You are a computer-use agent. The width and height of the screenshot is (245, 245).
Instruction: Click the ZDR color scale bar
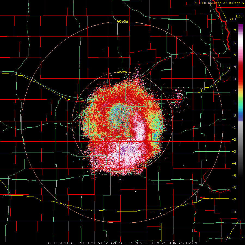240,121
